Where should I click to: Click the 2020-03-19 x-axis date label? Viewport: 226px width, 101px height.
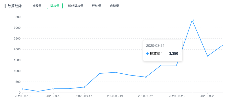click(x=115, y=96)
